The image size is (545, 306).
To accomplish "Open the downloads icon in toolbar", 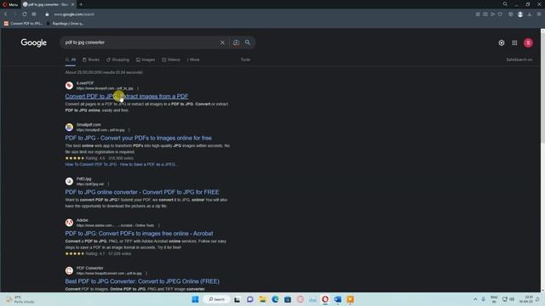I will (530, 14).
